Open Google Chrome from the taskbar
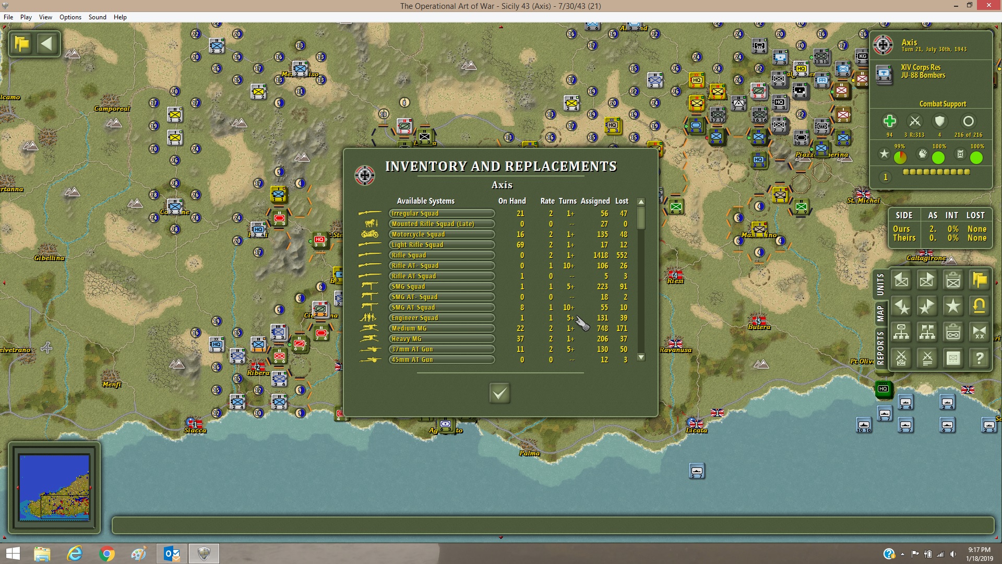This screenshot has height=564, width=1002. point(106,554)
